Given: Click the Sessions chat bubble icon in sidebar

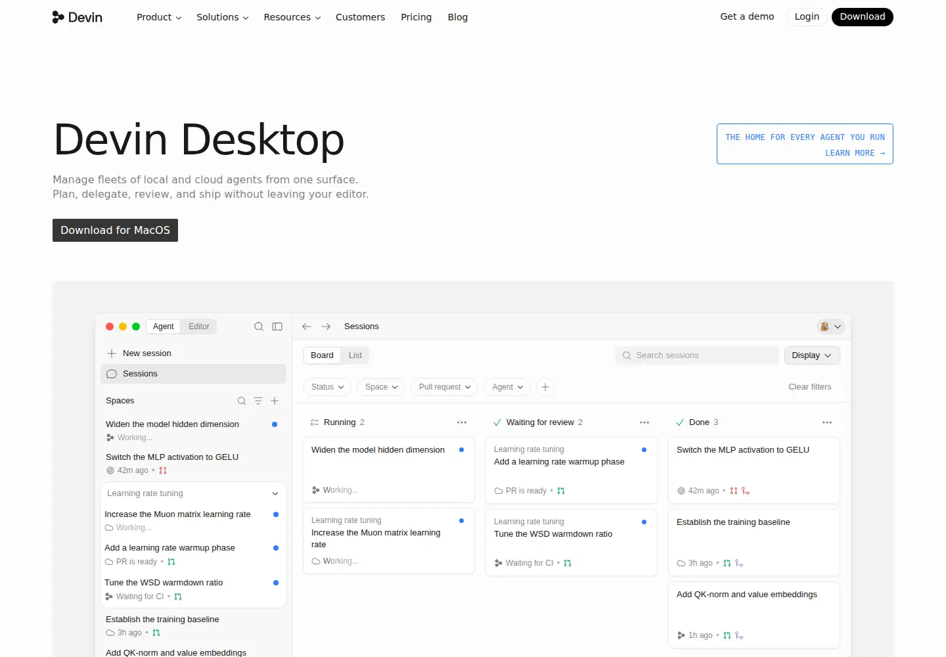Looking at the screenshot, I should 112,374.
